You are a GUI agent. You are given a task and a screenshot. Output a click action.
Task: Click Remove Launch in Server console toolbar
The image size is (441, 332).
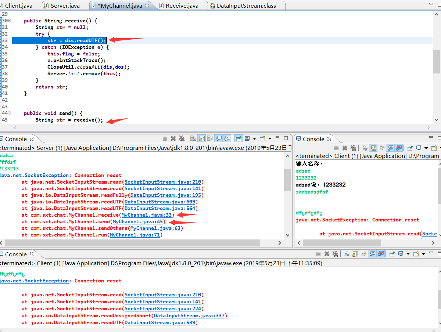coord(173,138)
